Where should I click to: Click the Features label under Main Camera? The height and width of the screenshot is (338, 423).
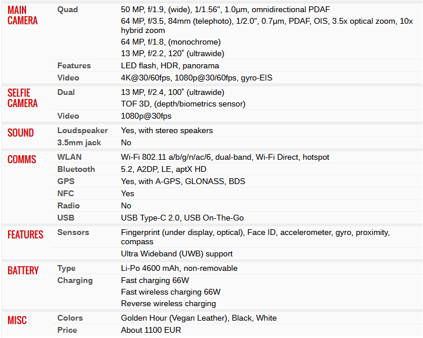(74, 66)
